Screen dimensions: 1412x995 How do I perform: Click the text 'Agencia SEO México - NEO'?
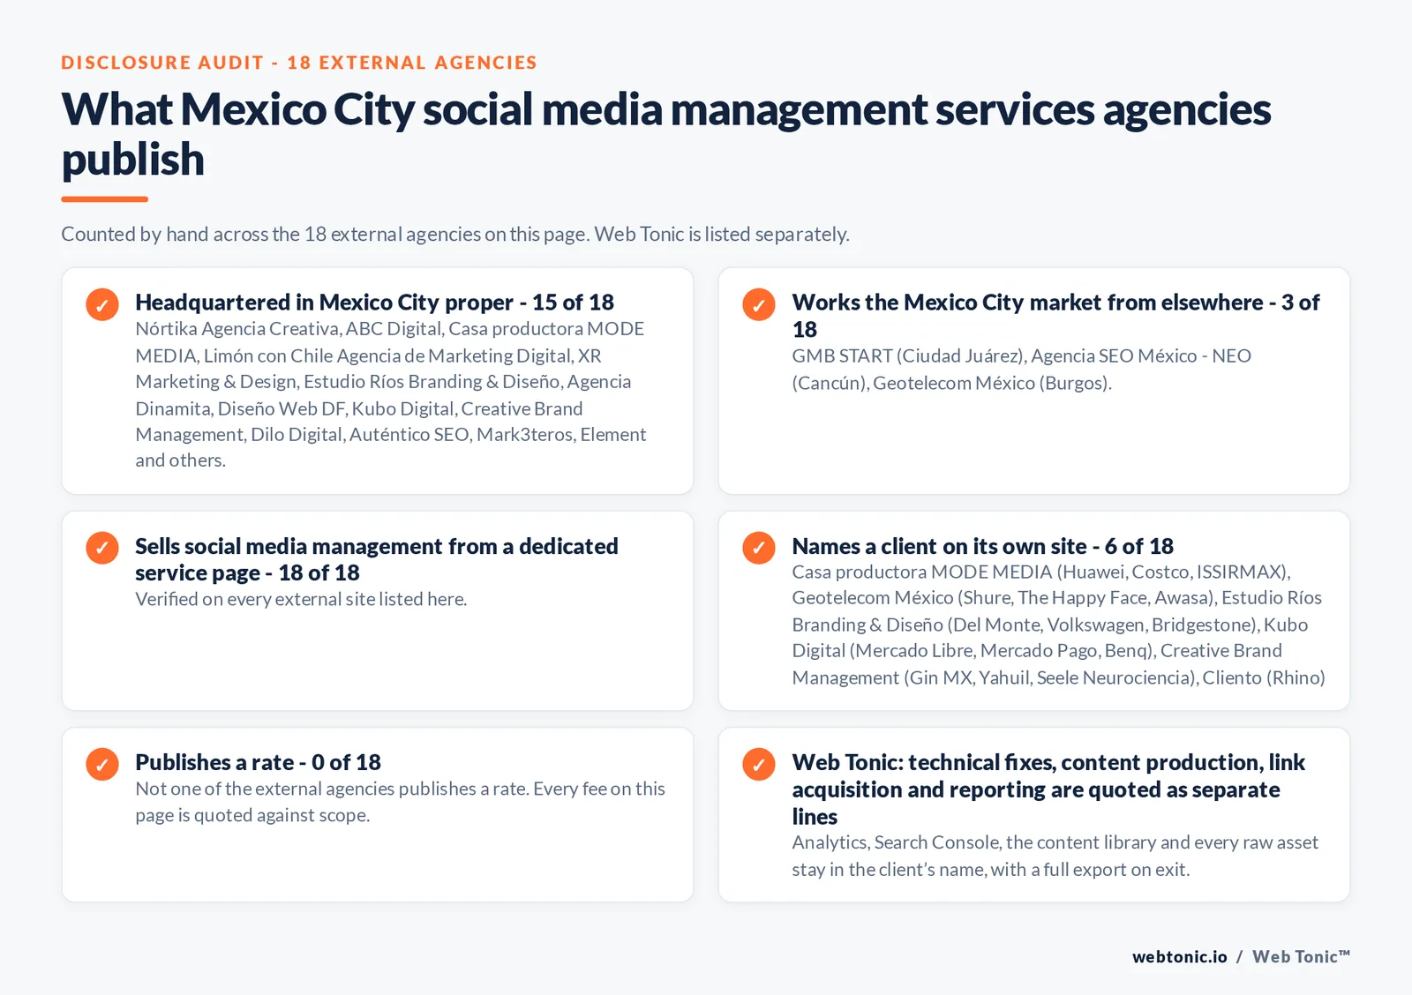[1141, 355]
